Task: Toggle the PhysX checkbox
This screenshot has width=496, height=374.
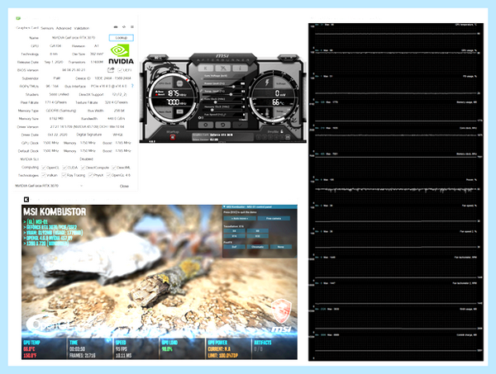Action: pos(90,175)
